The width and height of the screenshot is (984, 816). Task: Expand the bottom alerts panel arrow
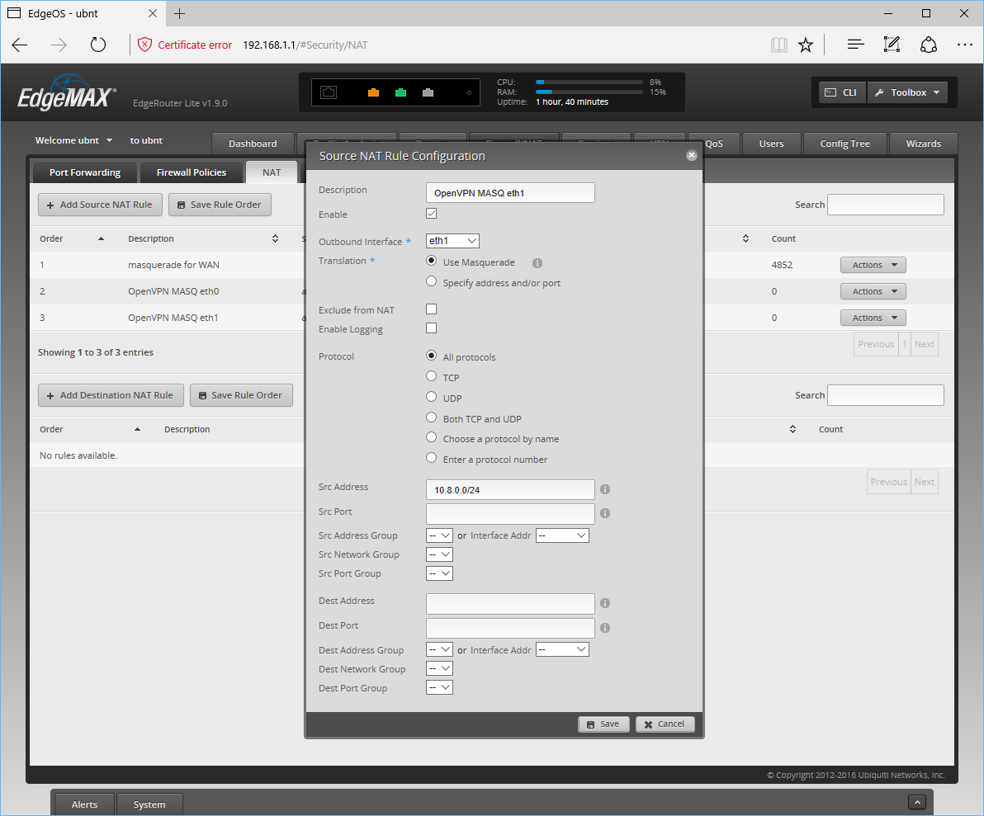916,802
